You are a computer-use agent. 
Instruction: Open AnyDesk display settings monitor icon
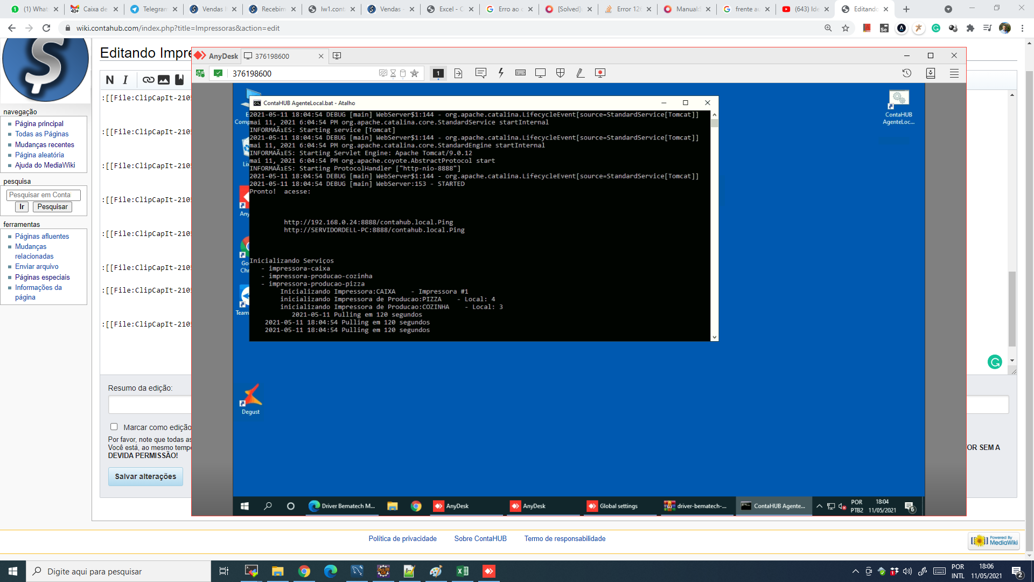click(x=540, y=73)
